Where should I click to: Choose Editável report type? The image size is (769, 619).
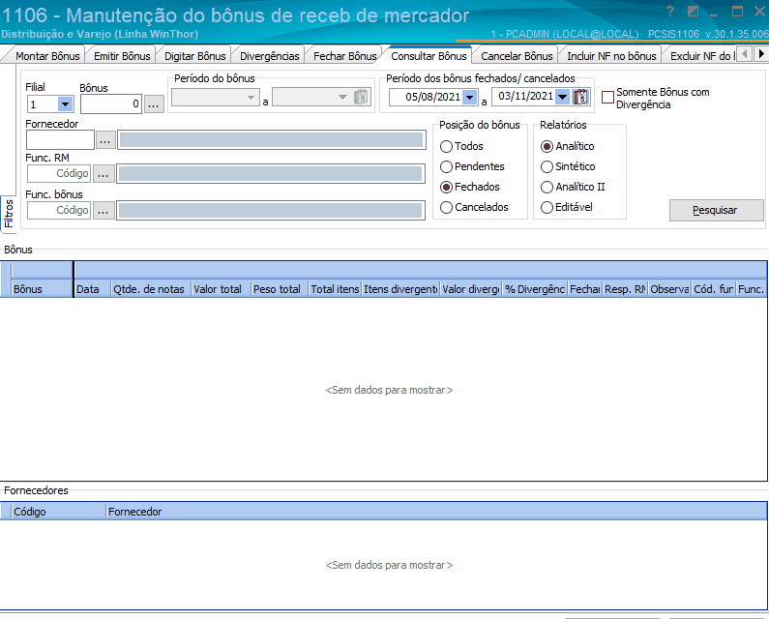tap(567, 208)
